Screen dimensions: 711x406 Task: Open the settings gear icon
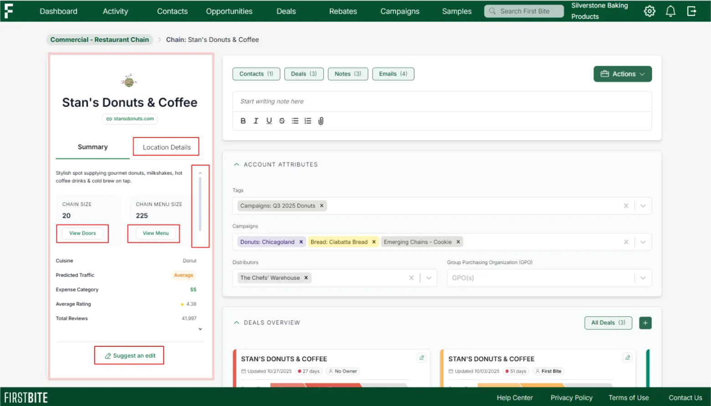coord(650,11)
